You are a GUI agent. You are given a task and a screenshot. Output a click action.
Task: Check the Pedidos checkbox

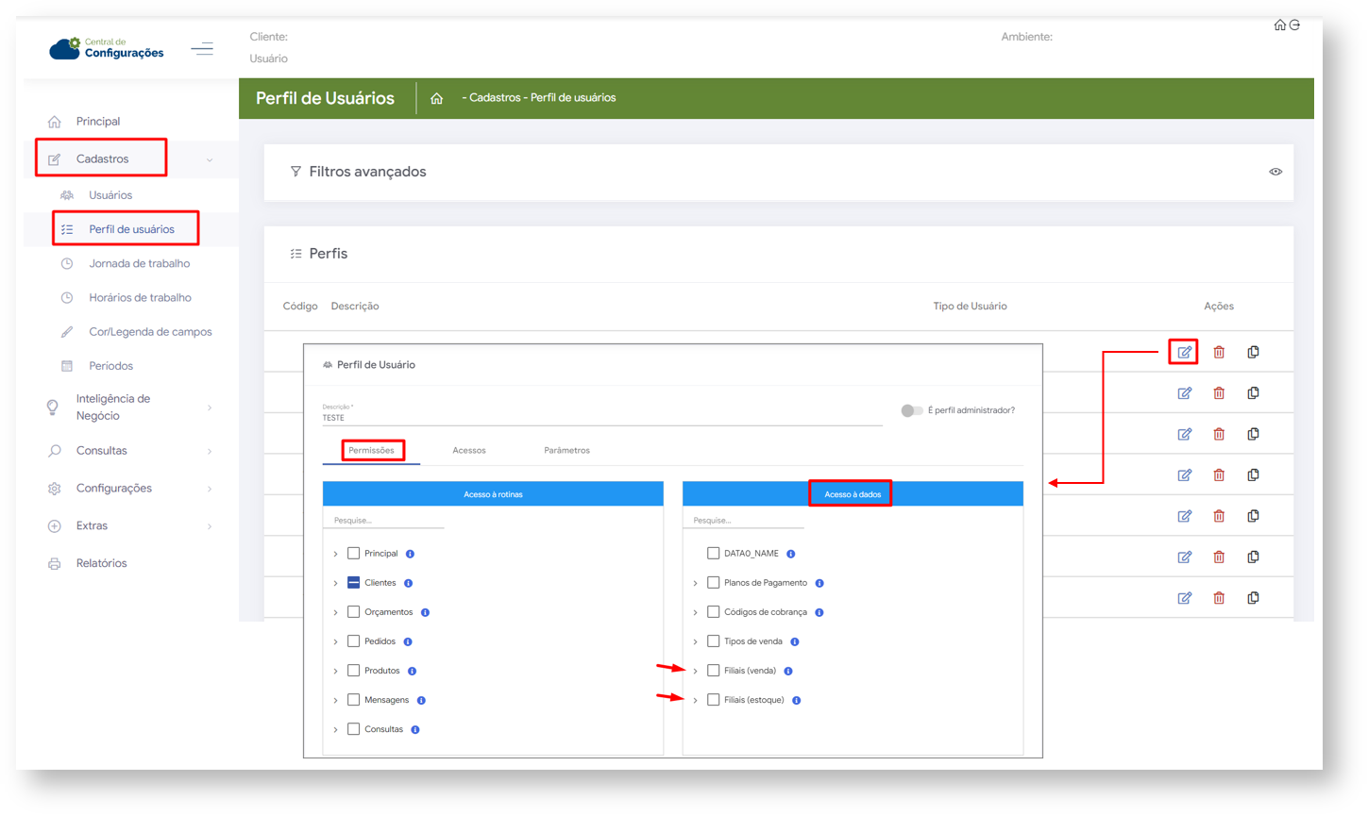click(x=354, y=641)
